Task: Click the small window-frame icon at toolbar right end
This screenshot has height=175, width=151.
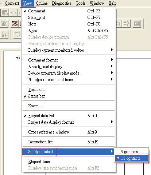Action: coord(137,23)
